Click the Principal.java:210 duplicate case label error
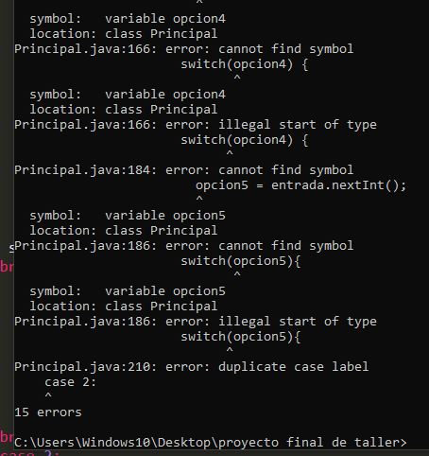This screenshot has width=429, height=456. click(192, 367)
